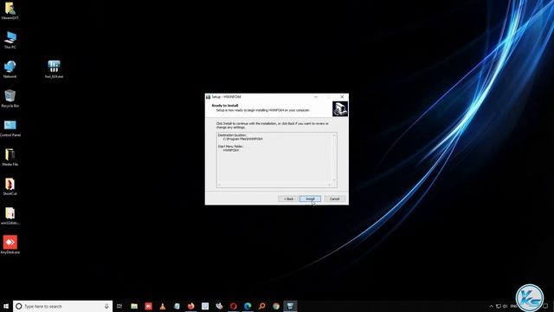Select the hwi exe installer desktop icon

pos(54,69)
